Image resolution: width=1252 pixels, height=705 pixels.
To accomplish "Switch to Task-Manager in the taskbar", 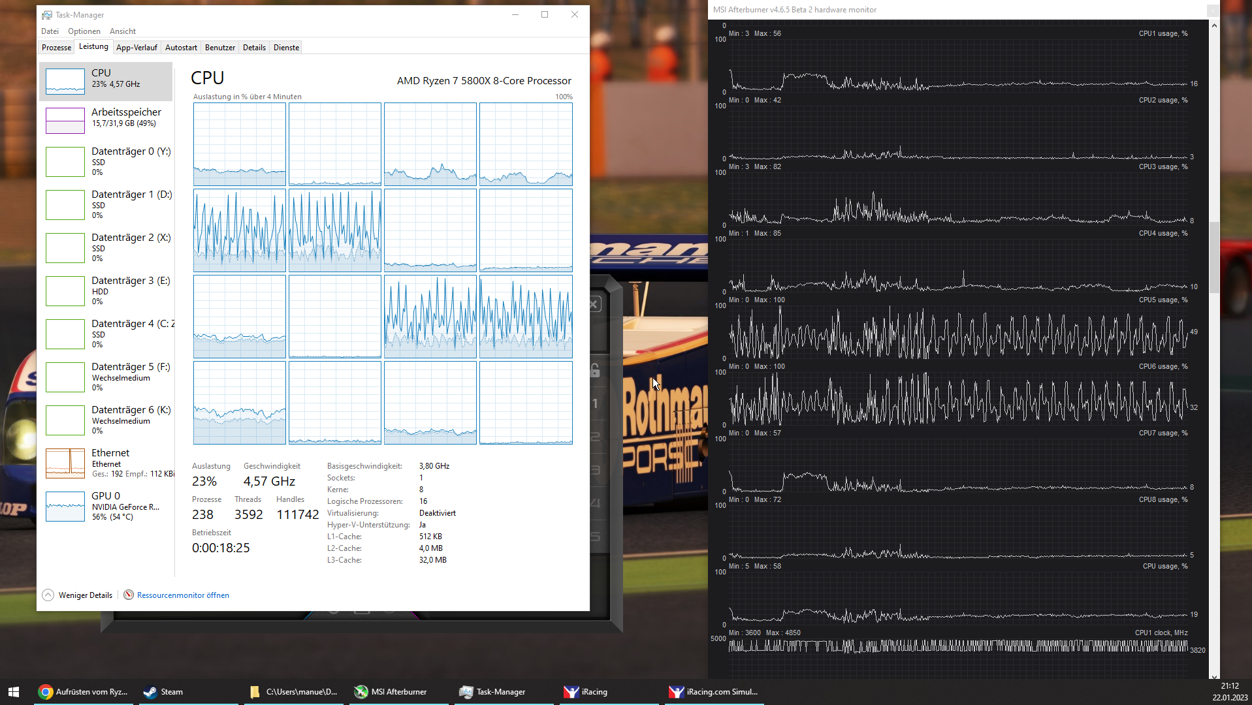I will [x=504, y=692].
